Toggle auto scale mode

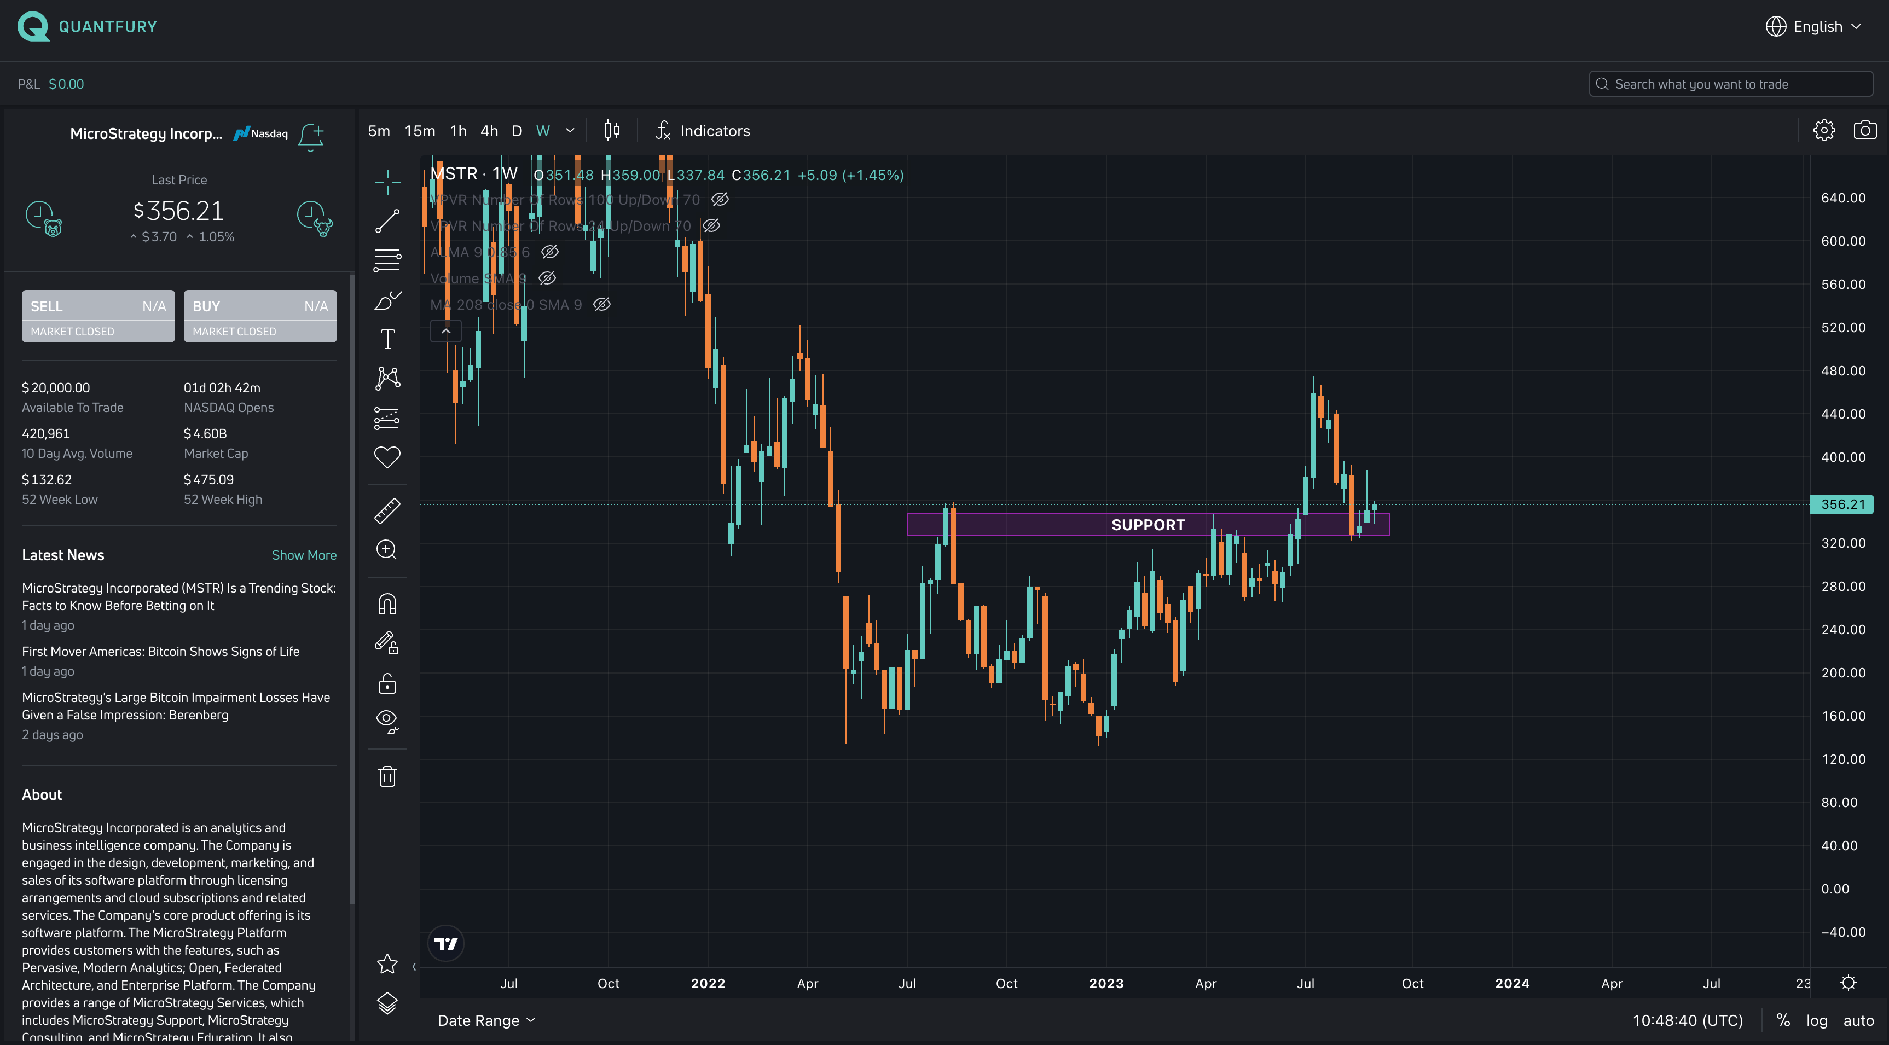click(1858, 1020)
